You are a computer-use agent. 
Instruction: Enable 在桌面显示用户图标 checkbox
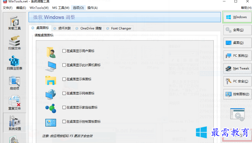[64, 51]
